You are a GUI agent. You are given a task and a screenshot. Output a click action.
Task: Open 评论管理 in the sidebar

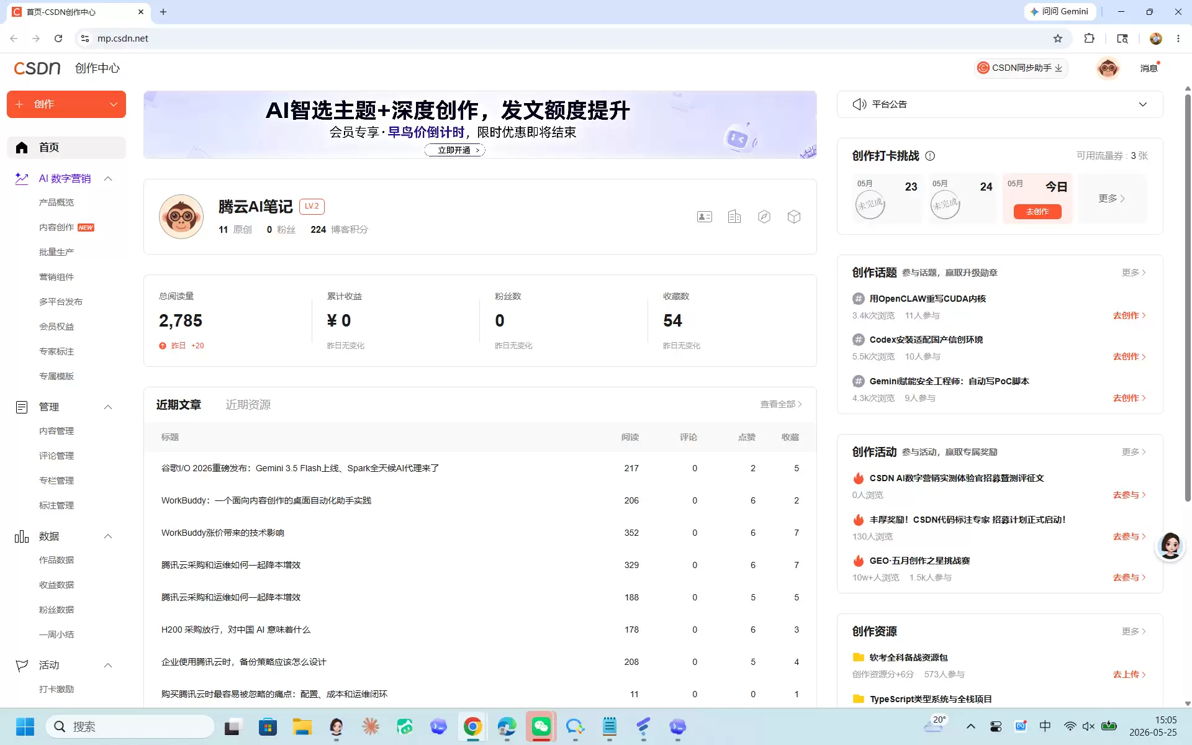pyautogui.click(x=56, y=456)
